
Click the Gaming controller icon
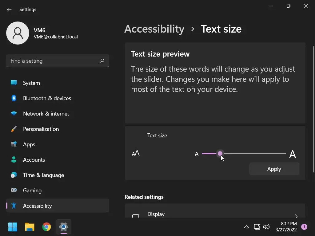[x=14, y=190]
